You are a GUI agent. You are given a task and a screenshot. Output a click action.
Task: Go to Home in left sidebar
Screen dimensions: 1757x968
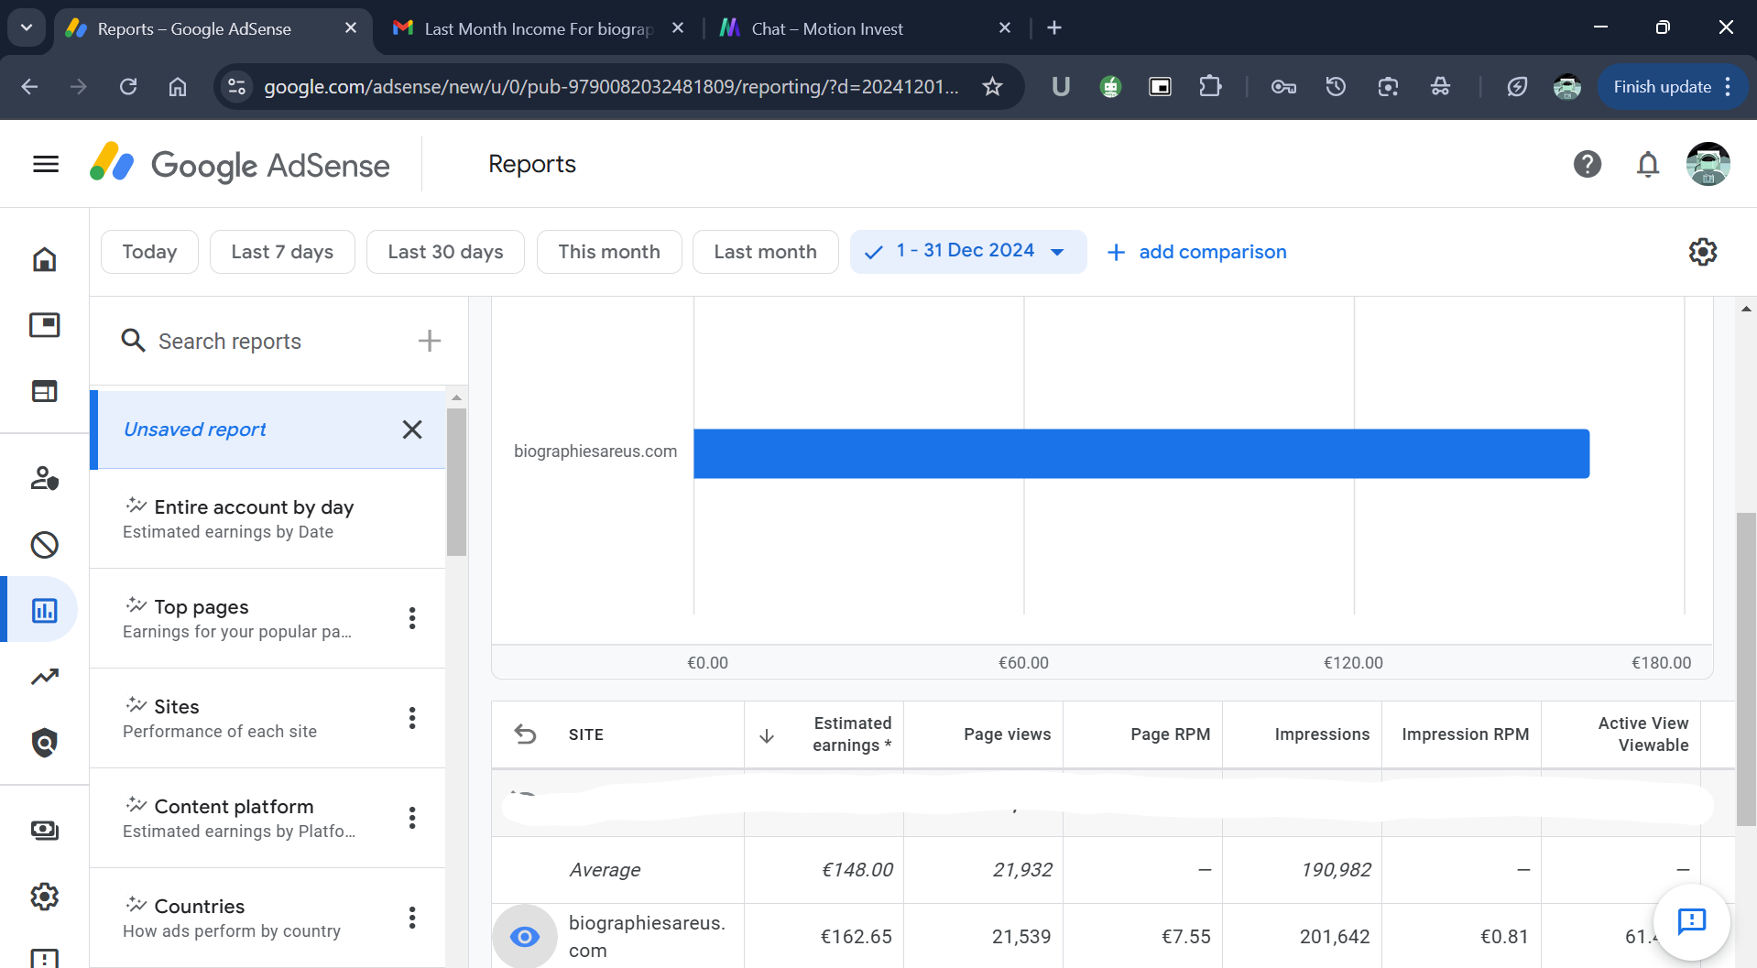pos(45,259)
